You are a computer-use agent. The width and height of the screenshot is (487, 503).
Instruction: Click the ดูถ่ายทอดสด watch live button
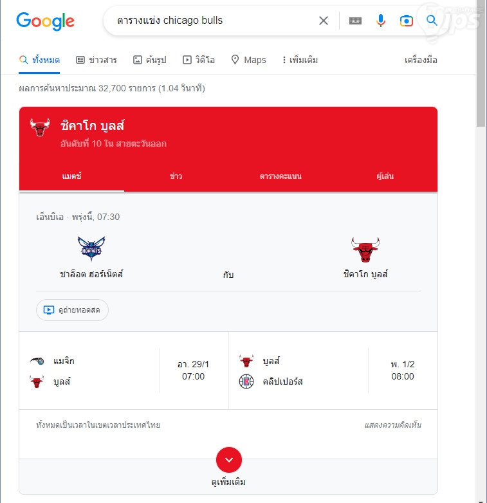tap(72, 310)
